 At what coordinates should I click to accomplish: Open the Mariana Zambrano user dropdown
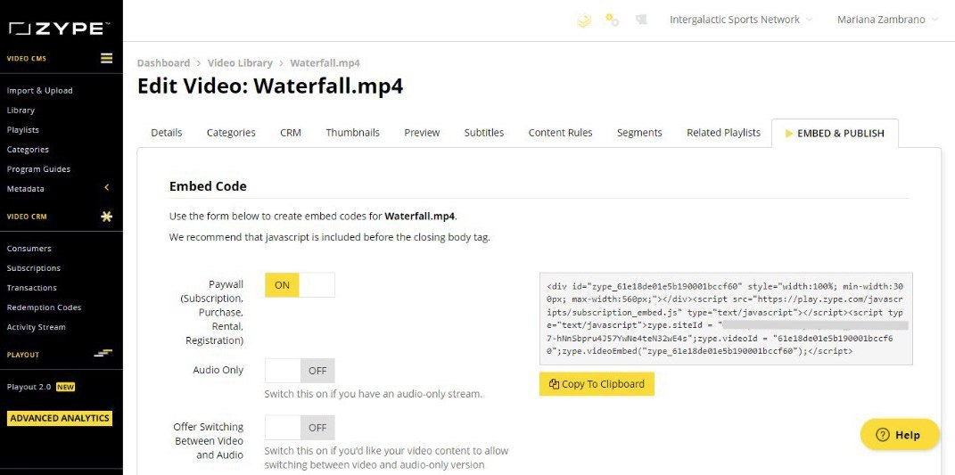coord(889,20)
